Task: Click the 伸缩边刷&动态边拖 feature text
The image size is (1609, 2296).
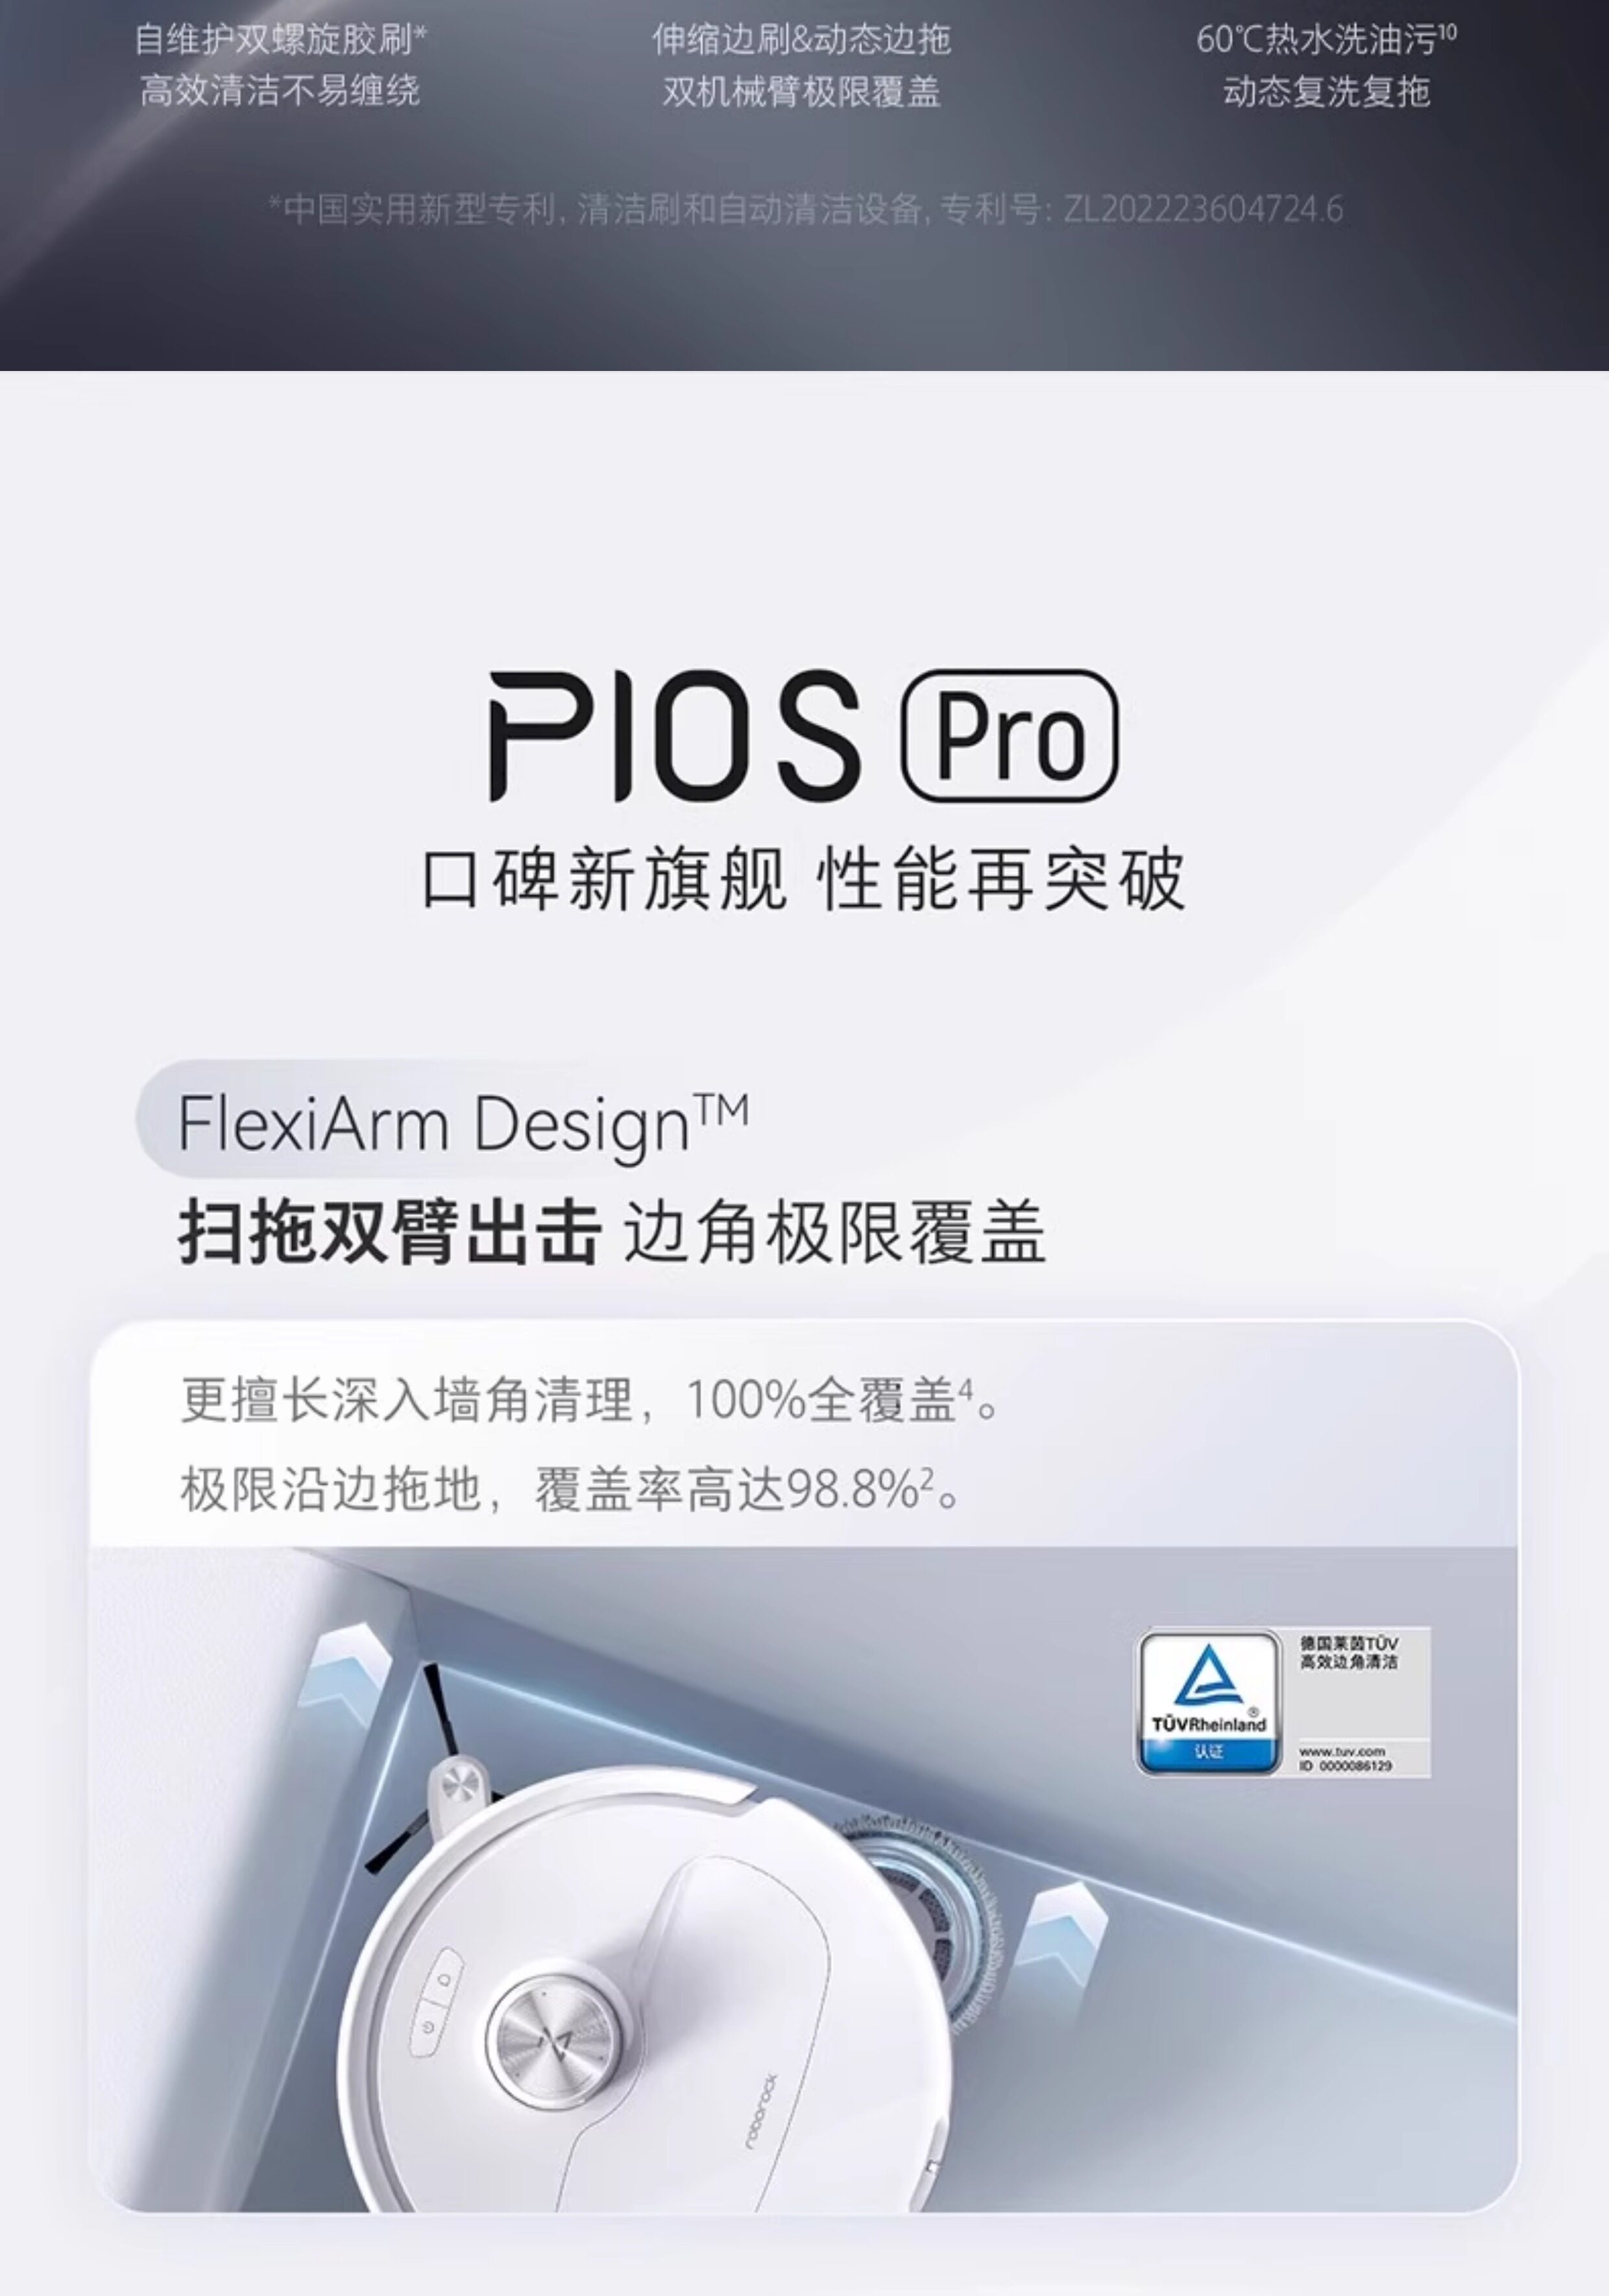Action: click(801, 40)
